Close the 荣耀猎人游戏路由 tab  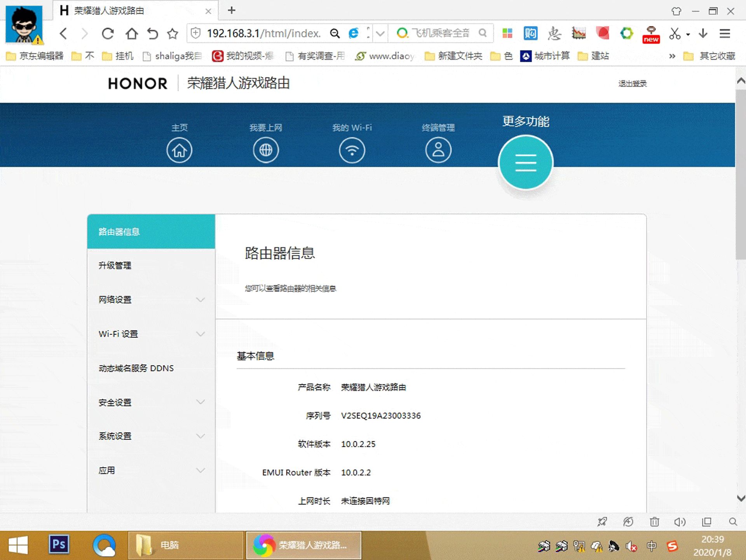coord(208,11)
